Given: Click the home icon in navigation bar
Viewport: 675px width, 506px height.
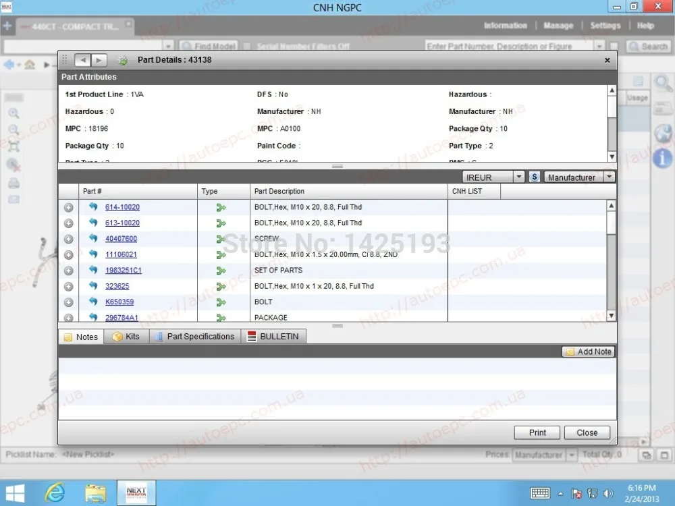Looking at the screenshot, I should 30,65.
